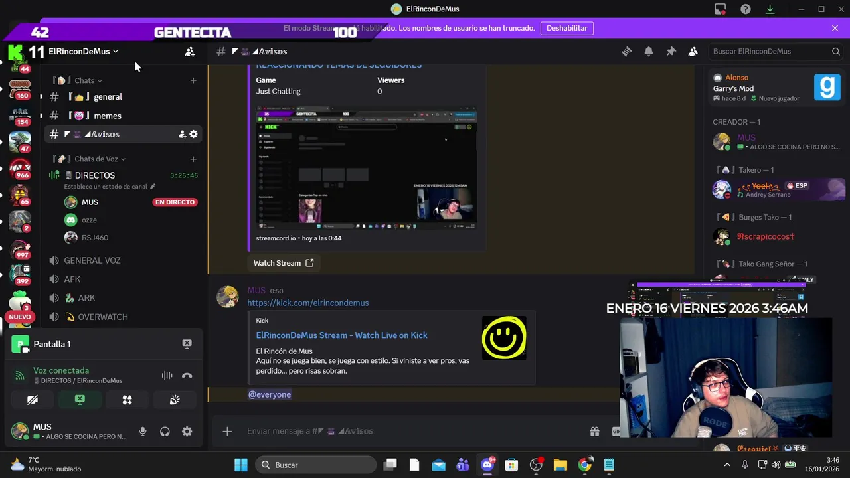Open Voz conectada connection details
The width and height of the screenshot is (850, 478).
(x=61, y=370)
